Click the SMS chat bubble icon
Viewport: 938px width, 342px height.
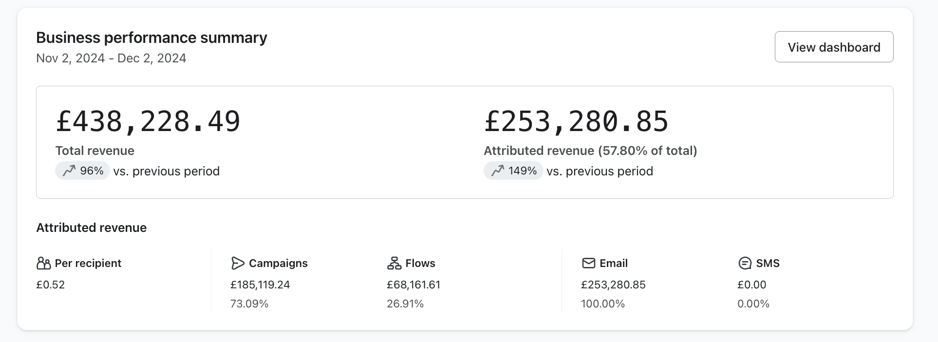point(745,264)
